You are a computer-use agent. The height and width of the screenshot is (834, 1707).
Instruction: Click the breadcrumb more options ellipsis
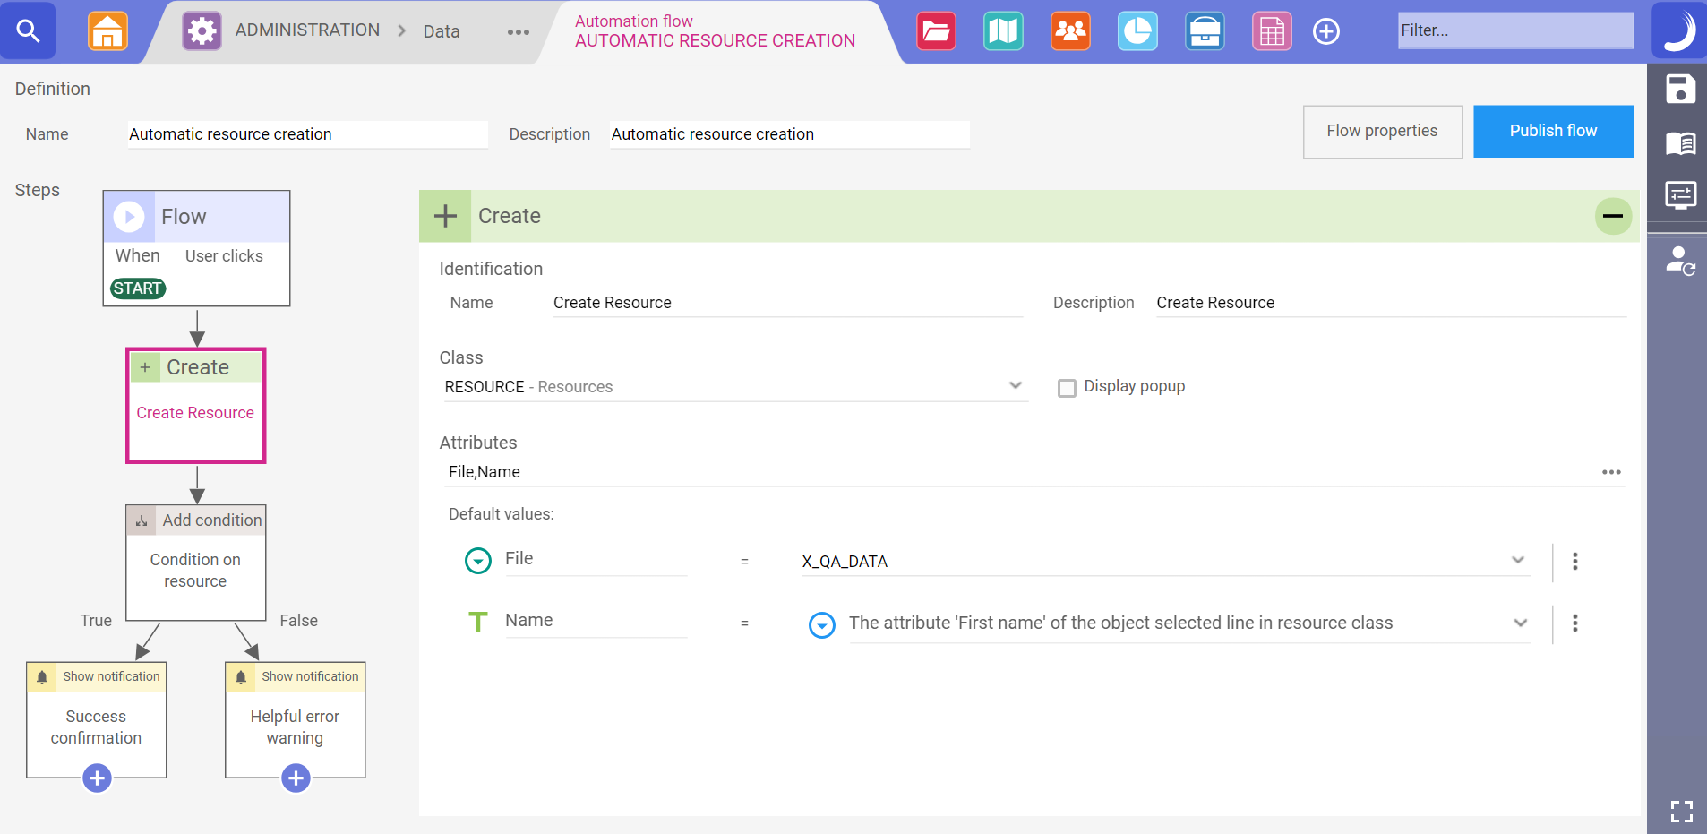[x=518, y=32]
